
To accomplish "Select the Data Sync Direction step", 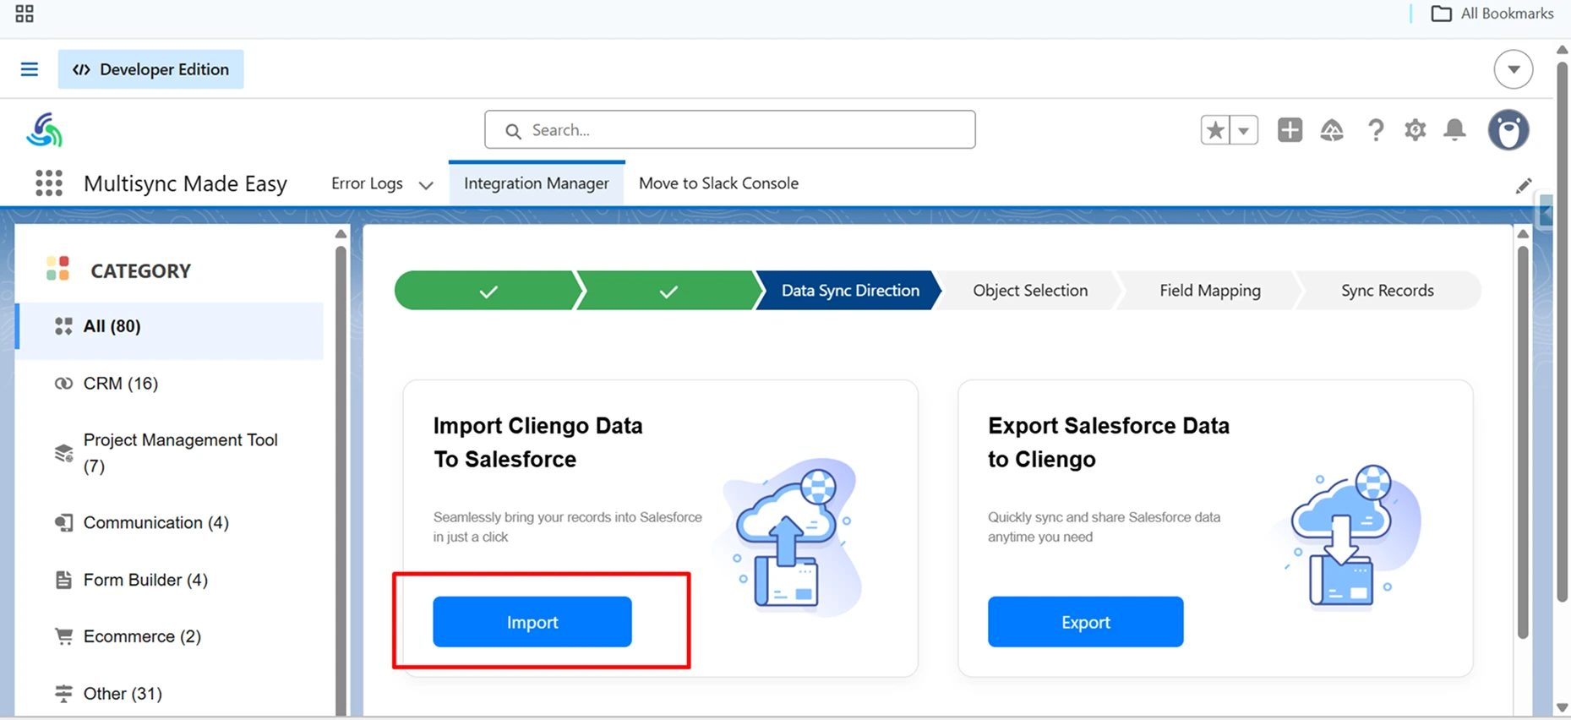I will 850,291.
